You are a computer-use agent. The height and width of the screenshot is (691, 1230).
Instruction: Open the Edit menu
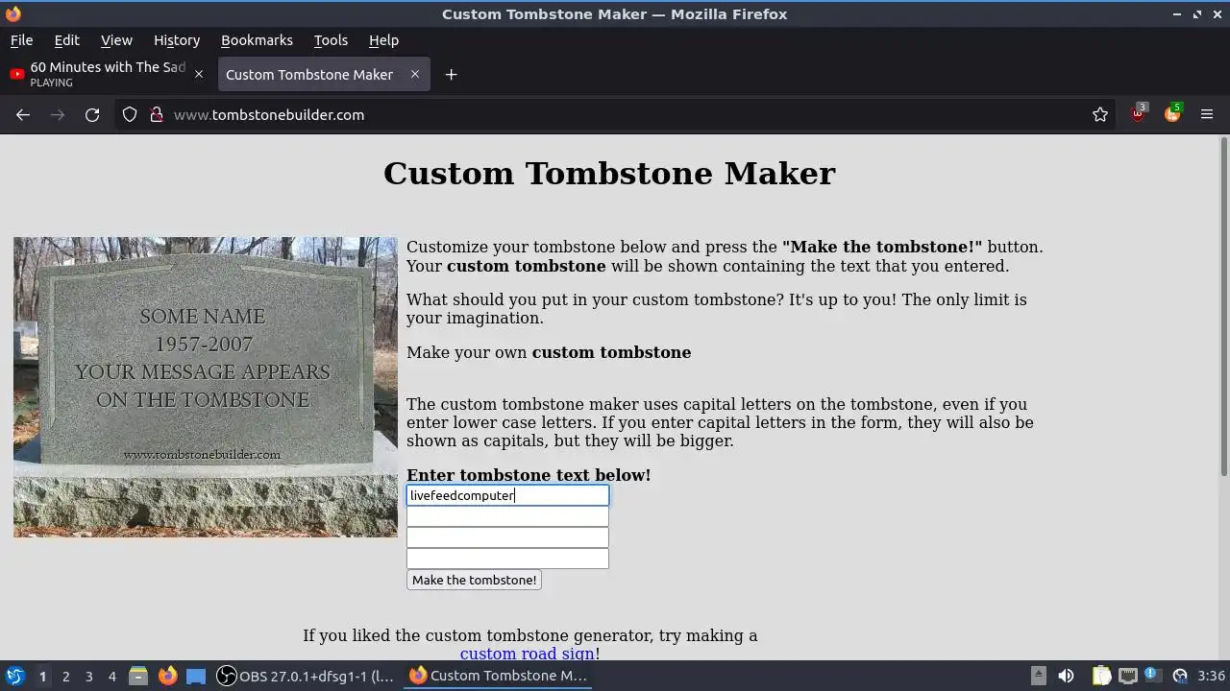pos(66,40)
